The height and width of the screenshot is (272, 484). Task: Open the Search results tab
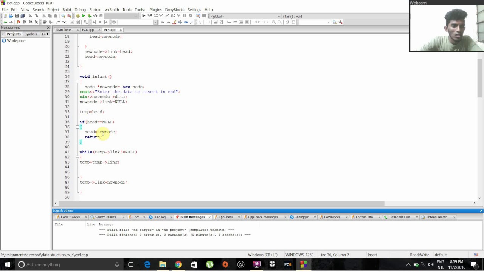click(105, 217)
